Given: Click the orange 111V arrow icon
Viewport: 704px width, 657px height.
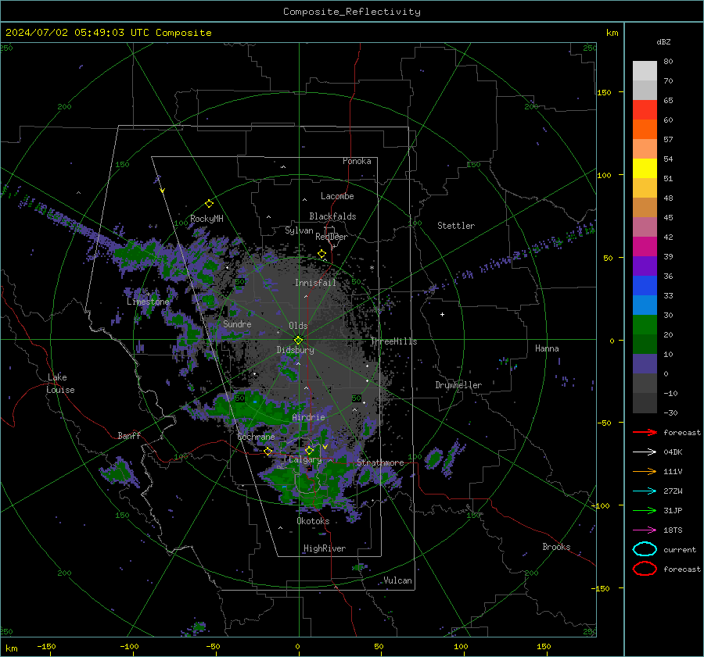Looking at the screenshot, I should click(x=645, y=471).
